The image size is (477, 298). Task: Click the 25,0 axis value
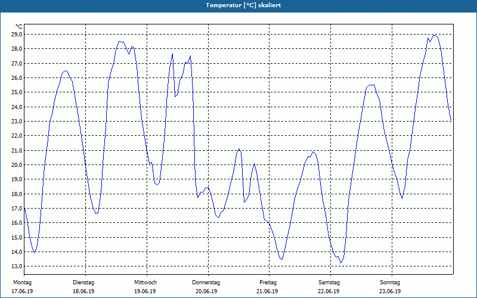pos(17,92)
